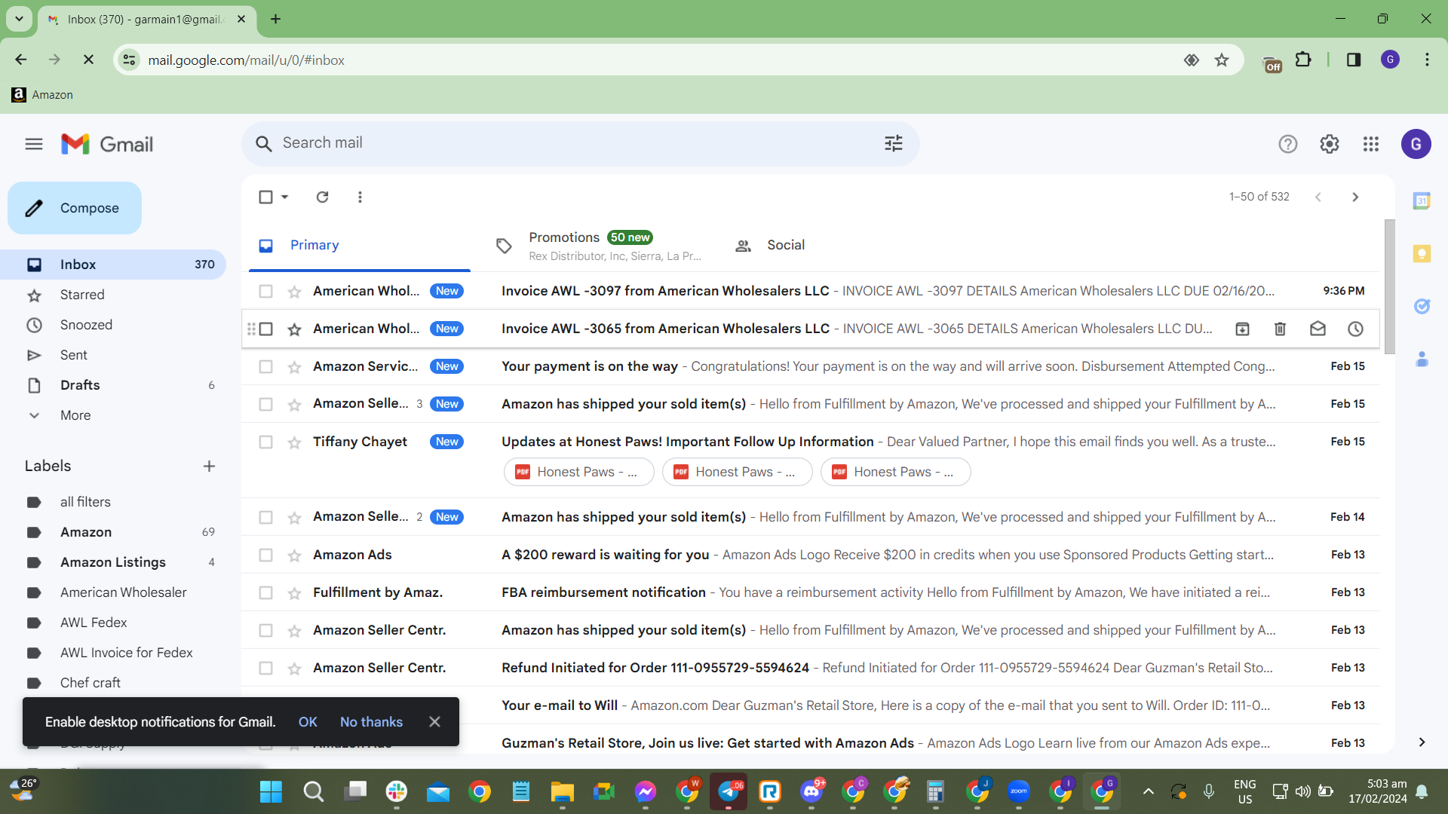Bookmark this page with the star icon
Viewport: 1448px width, 814px height.
point(1222,60)
